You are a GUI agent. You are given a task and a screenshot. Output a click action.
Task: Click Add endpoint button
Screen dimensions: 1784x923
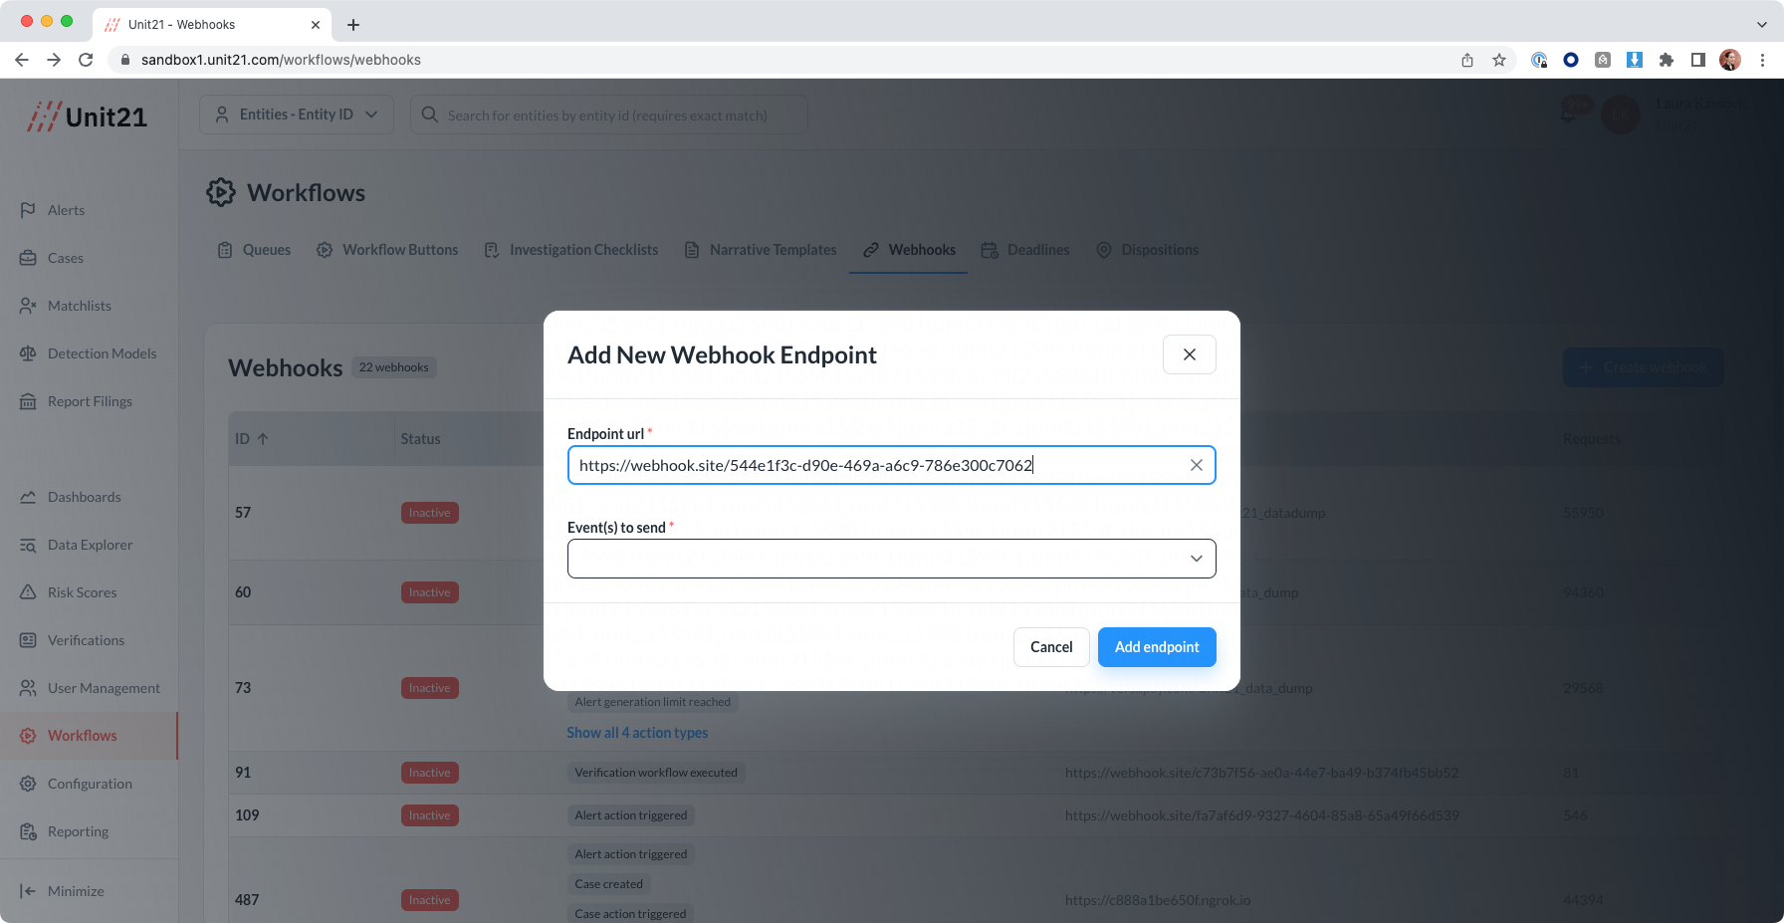click(1157, 647)
